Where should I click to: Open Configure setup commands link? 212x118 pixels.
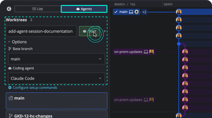pyautogui.click(x=35, y=88)
